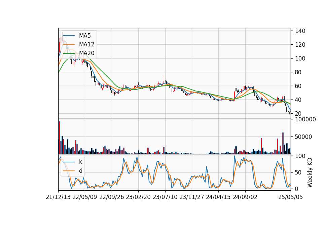Click the MA20 legend label
This screenshot has width=323, height=232.
pyautogui.click(x=86, y=53)
